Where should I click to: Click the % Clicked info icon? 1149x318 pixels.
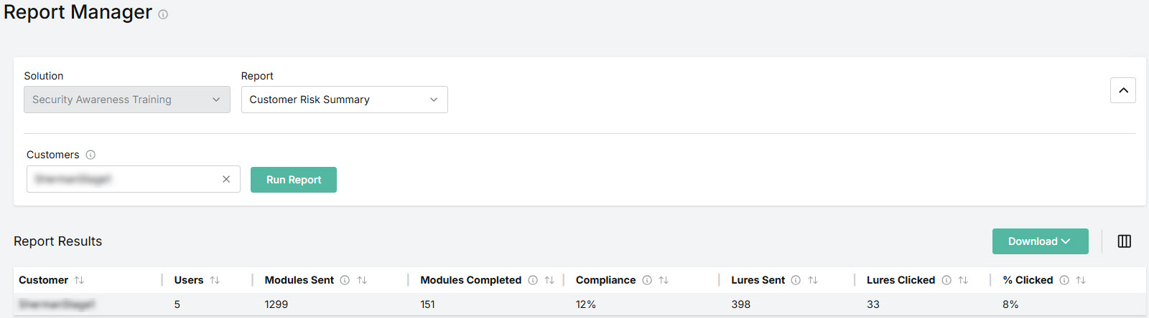1064,280
